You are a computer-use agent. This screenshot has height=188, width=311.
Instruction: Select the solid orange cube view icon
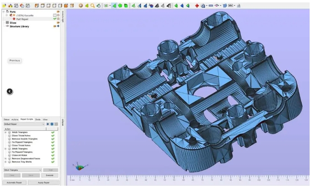click(x=66, y=5)
